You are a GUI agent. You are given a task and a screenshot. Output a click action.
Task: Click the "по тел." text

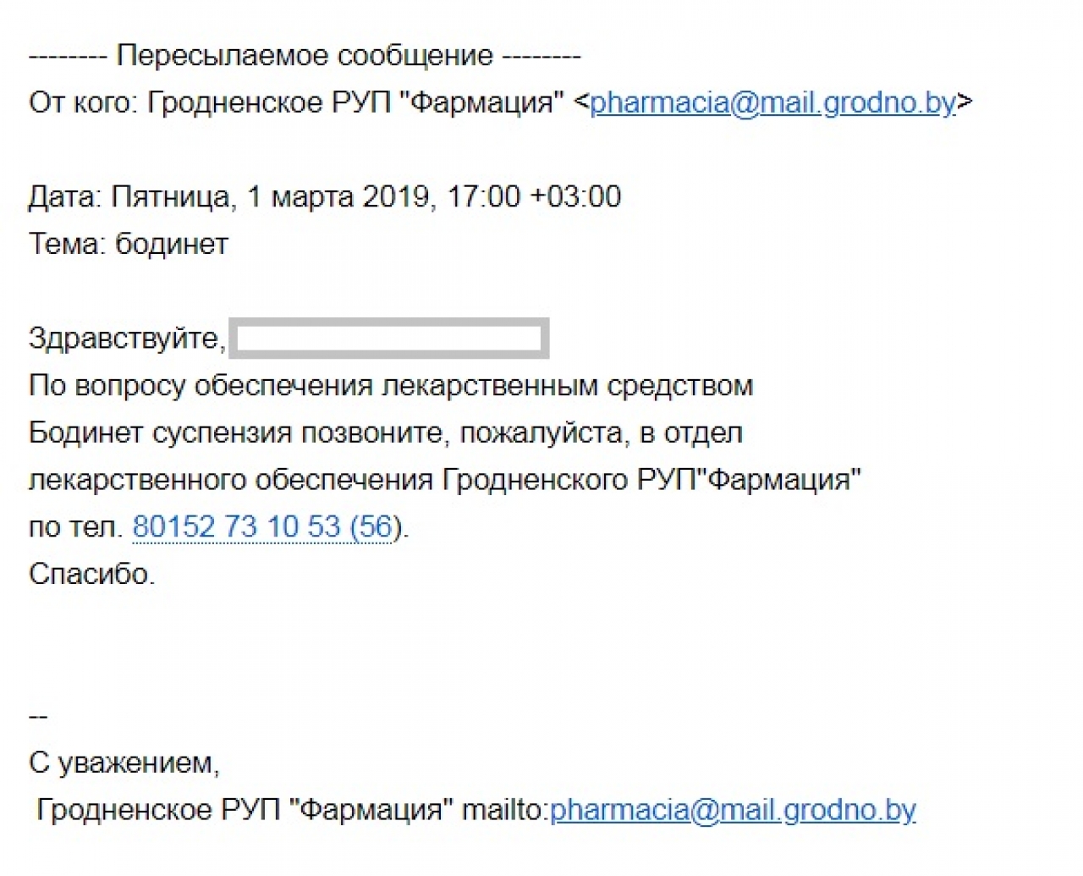[x=74, y=527]
